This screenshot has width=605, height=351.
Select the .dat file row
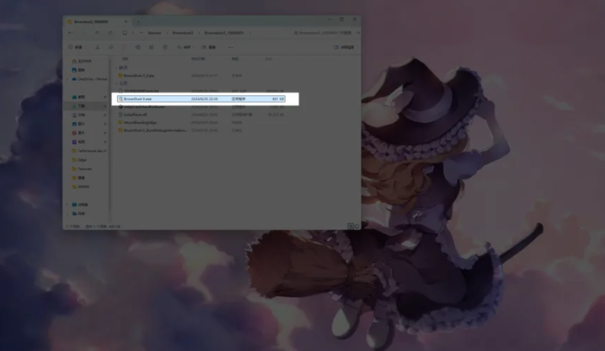point(201,91)
